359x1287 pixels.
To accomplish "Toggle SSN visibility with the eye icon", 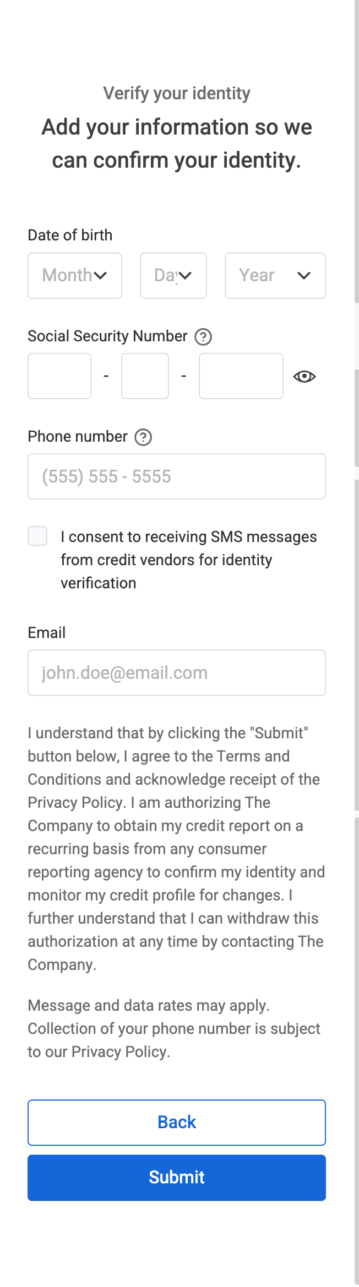I will coord(304,377).
